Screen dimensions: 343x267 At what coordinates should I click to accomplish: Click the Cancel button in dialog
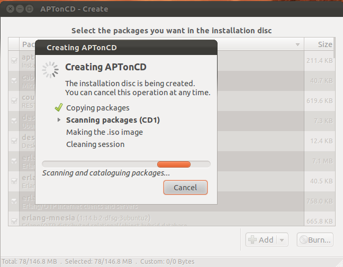click(185, 188)
